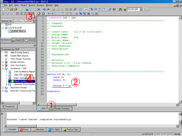Collapse the xc2s15-5vq100 device node
Screen dimensions: 182x136
(x=3, y=28)
